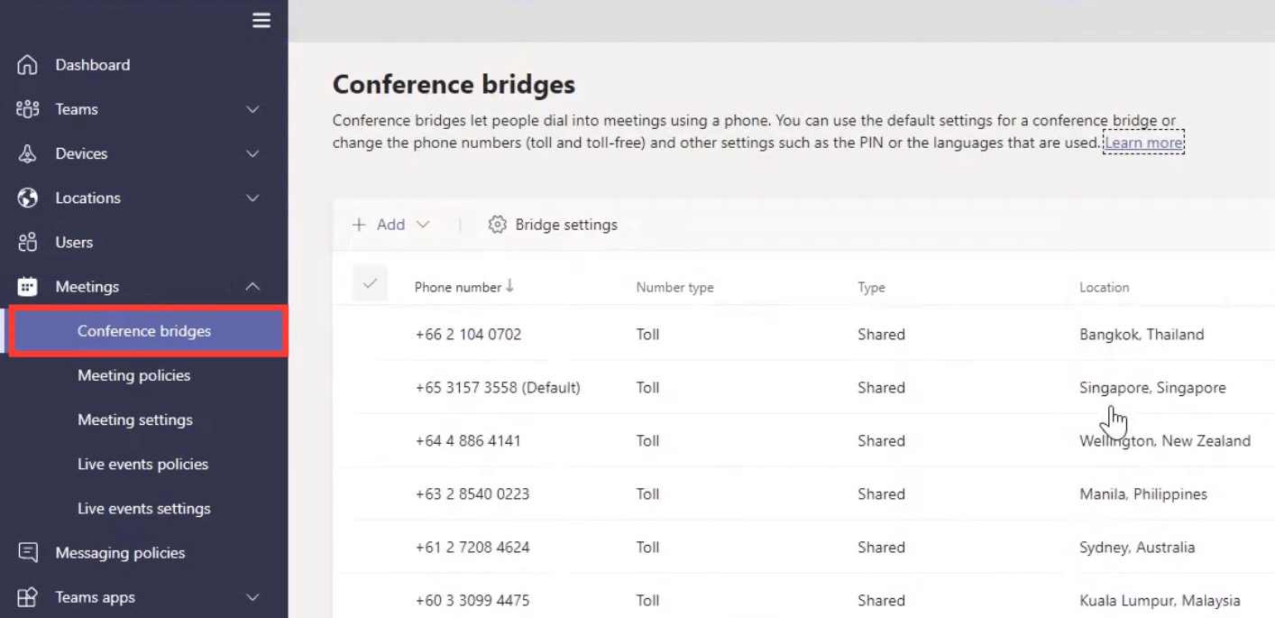Sort using Phone number arrow icon
Image resolution: width=1275 pixels, height=618 pixels.
pos(509,286)
